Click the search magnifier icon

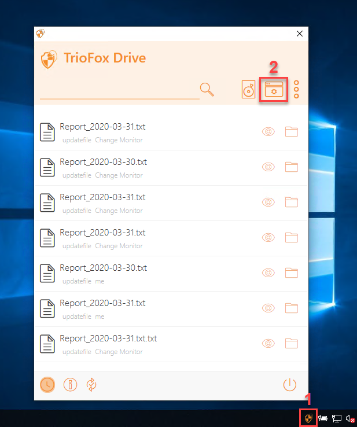click(207, 90)
